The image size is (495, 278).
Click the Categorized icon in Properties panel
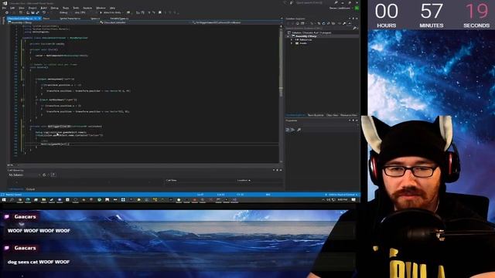coord(288,130)
